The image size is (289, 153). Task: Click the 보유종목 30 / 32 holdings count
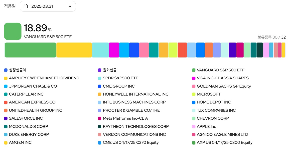[x=272, y=37]
